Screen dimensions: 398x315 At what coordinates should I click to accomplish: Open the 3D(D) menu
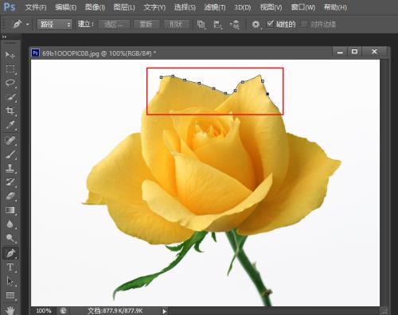tap(243, 7)
